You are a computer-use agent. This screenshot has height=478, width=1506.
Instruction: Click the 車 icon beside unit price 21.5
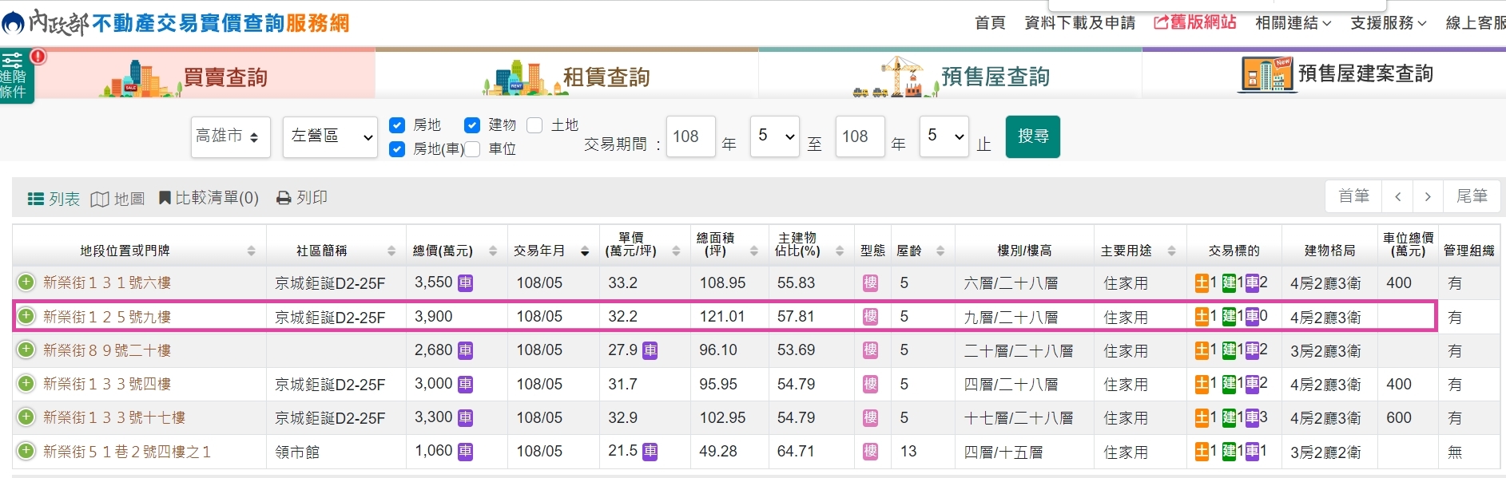(650, 452)
